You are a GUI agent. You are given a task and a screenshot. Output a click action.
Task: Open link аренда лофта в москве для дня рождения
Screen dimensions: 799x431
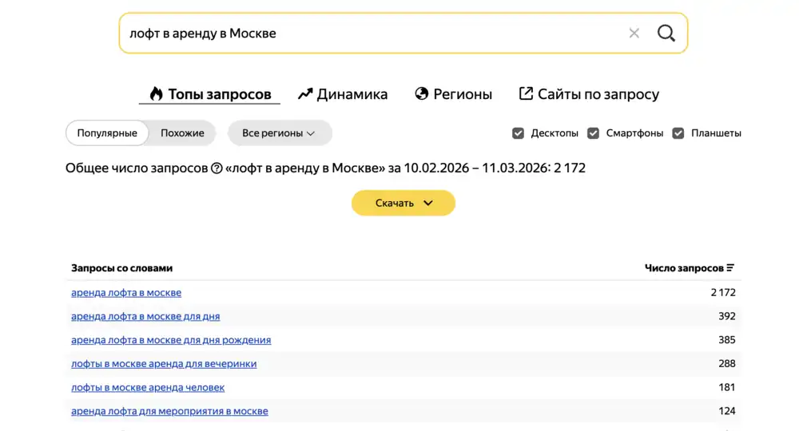tap(171, 340)
